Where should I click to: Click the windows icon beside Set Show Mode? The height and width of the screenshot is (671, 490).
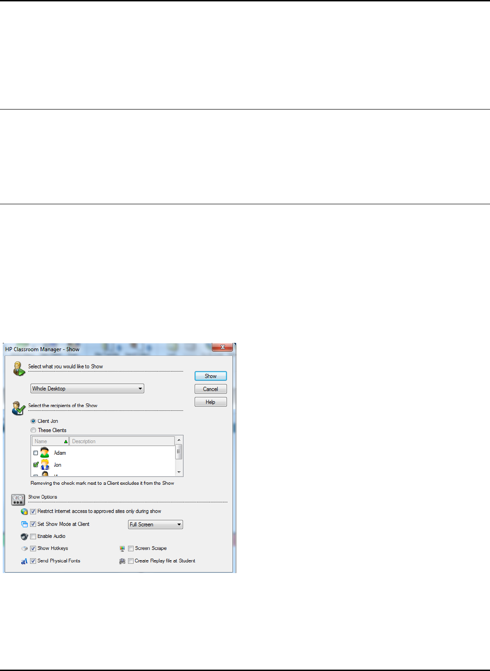tap(24, 524)
